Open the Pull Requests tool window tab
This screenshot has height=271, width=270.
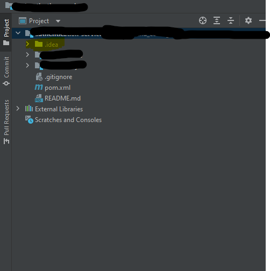6,122
